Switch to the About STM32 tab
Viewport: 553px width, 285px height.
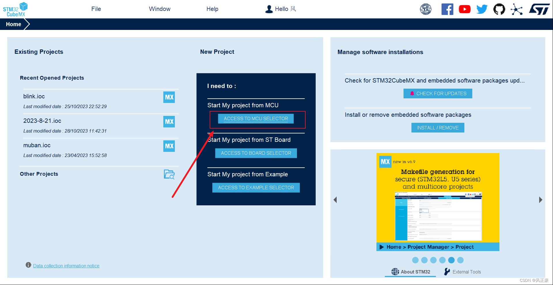[x=410, y=272]
